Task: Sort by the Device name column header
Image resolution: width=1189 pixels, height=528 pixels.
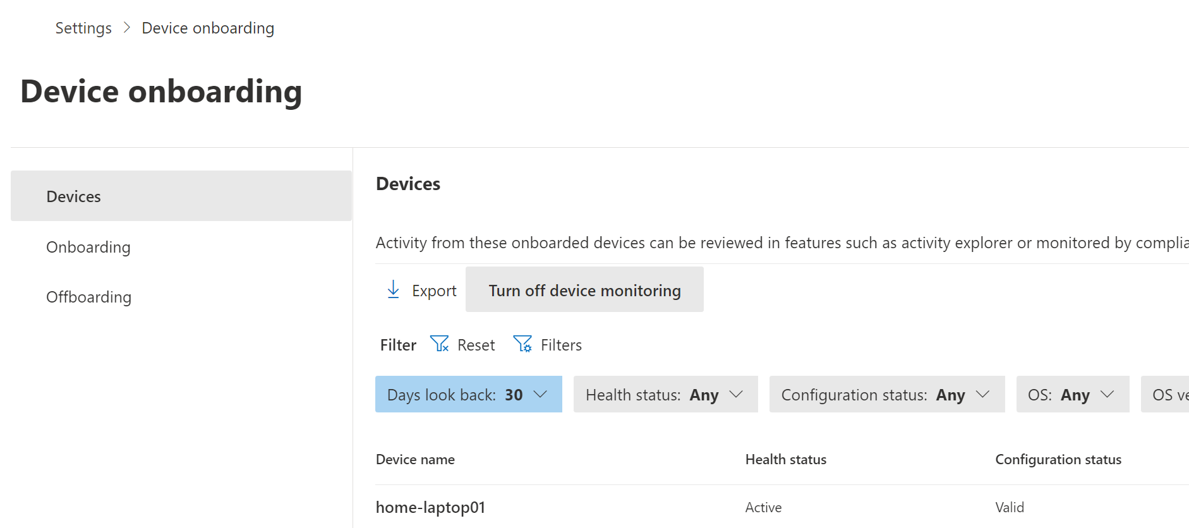Action: pyautogui.click(x=415, y=460)
